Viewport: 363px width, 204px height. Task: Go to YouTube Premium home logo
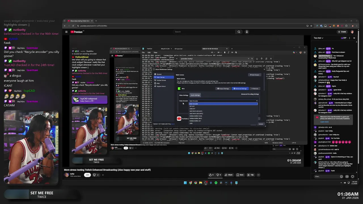(77, 32)
